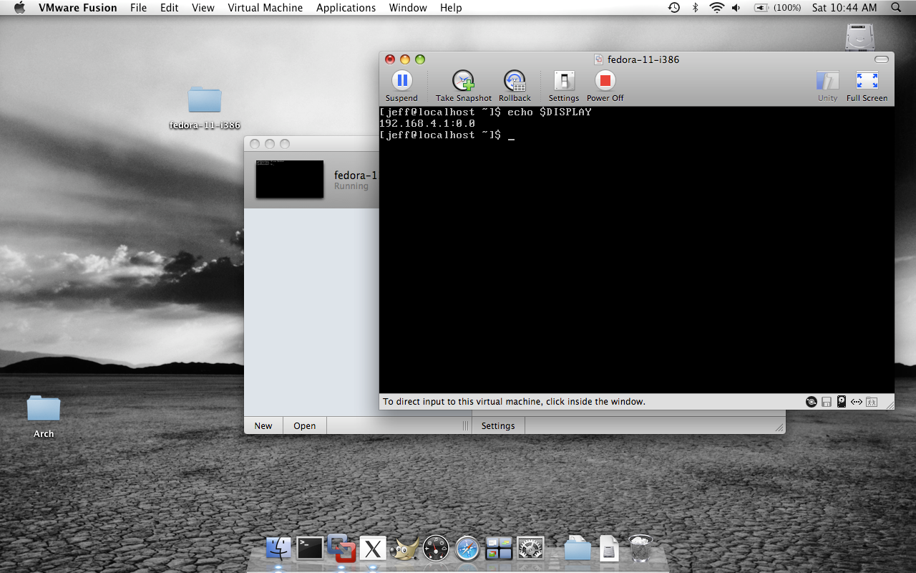Viewport: 916px width, 573px height.
Task: Select the Arch folder on the desktop
Action: pos(44,409)
